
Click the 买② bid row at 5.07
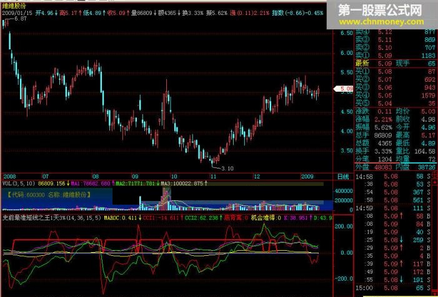tap(395, 79)
